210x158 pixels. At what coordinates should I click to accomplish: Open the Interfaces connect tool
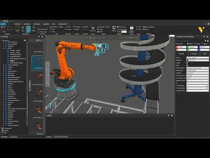[x=93, y=29]
